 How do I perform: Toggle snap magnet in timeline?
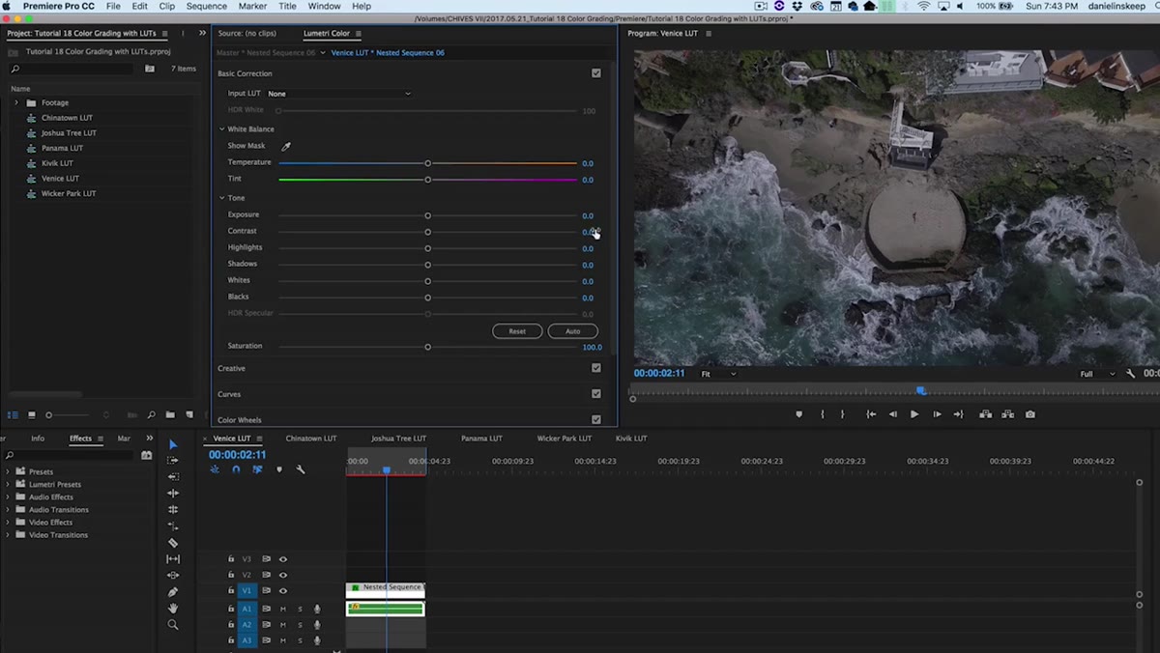click(x=236, y=469)
